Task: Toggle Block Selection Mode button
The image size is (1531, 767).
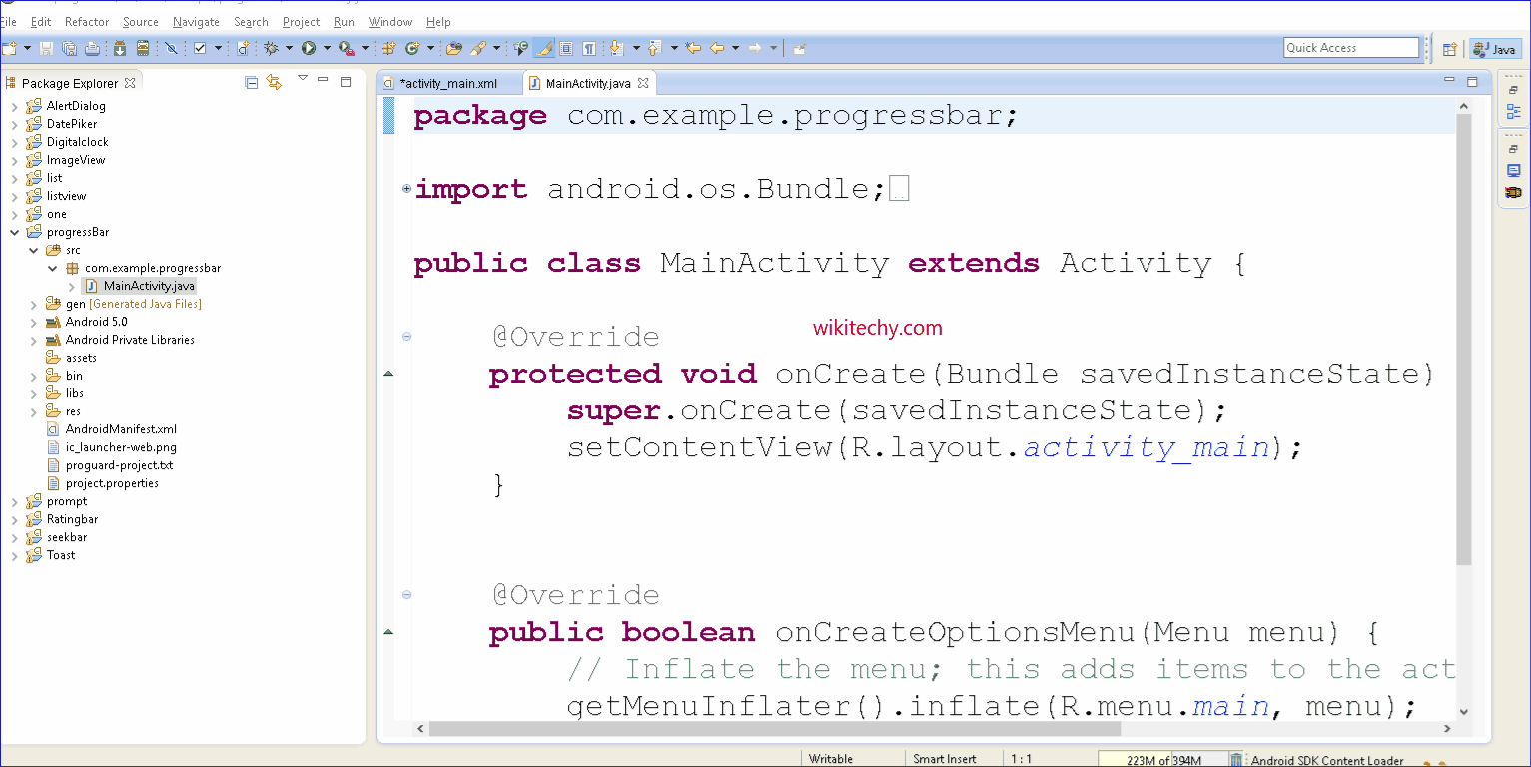Action: (x=566, y=48)
